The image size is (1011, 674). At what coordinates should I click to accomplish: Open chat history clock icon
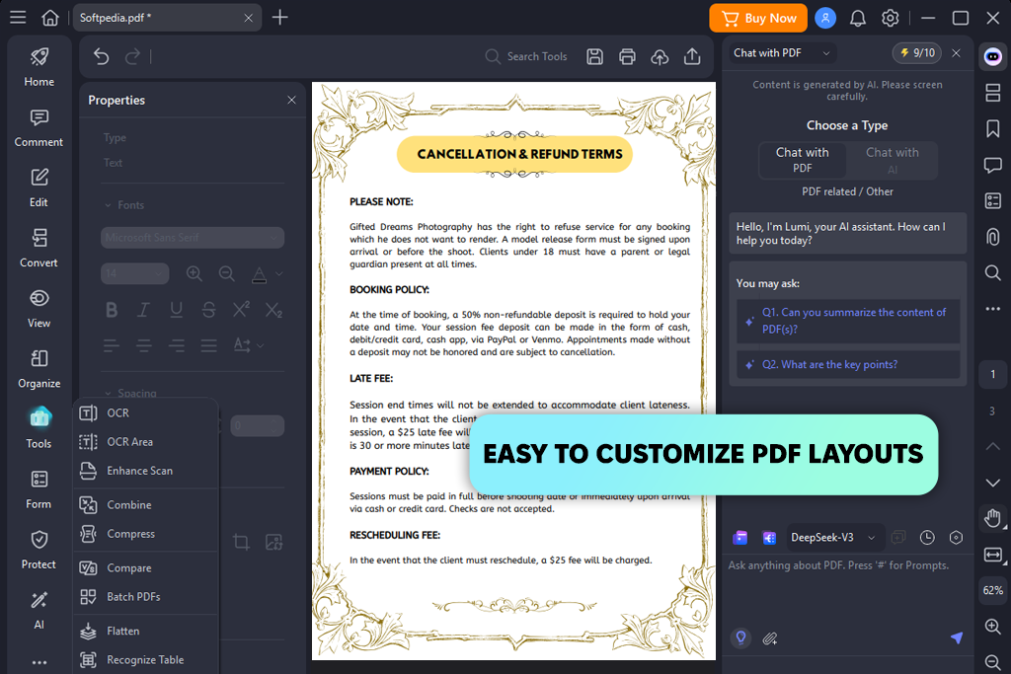(927, 538)
